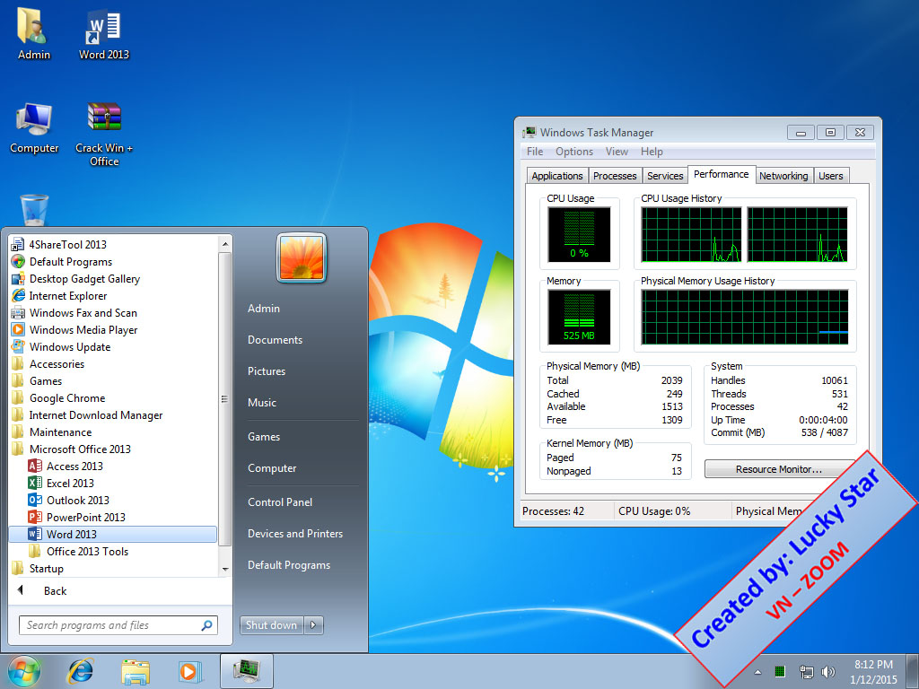919x689 pixels.
Task: Switch to the Applications tab
Action: click(x=556, y=176)
